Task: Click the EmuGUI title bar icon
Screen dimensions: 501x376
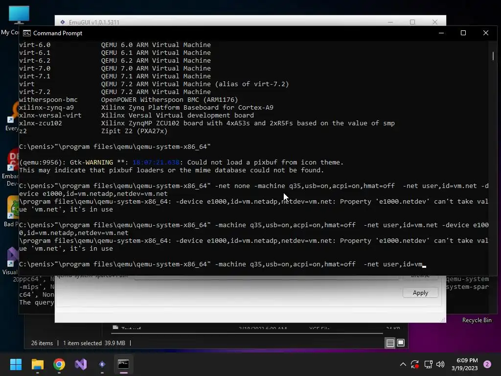Action: coord(63,22)
